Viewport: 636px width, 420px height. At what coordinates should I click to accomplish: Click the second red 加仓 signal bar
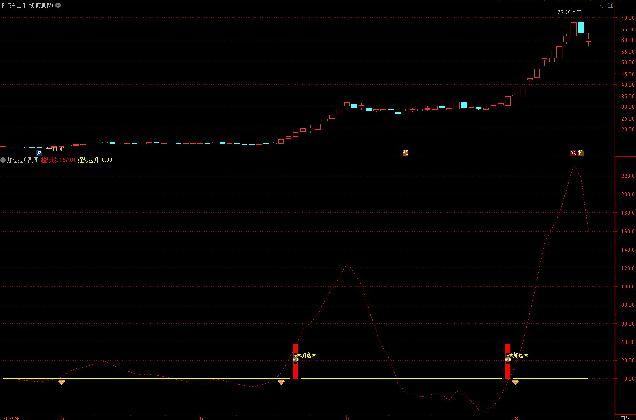coord(508,361)
